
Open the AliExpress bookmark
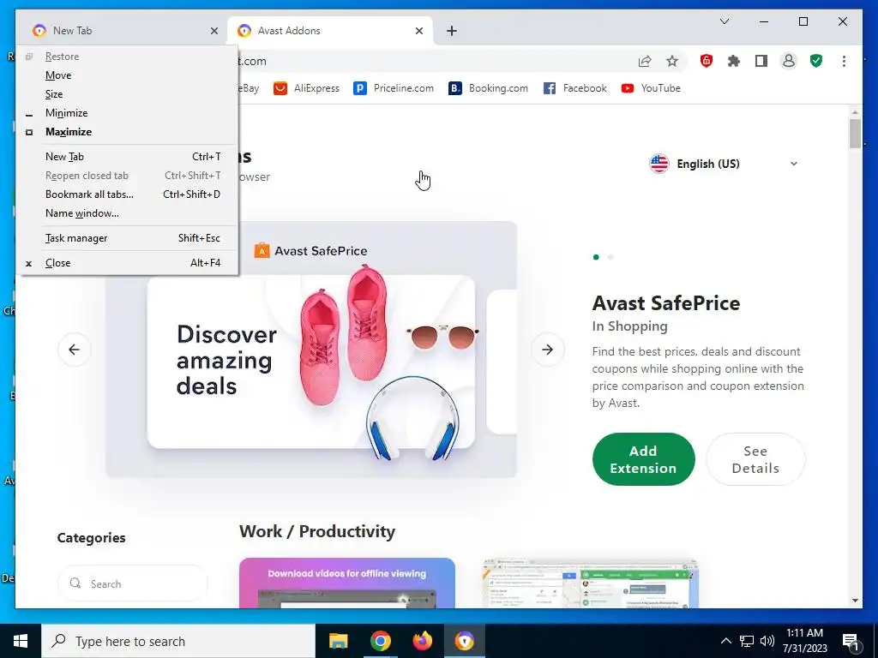tap(306, 88)
